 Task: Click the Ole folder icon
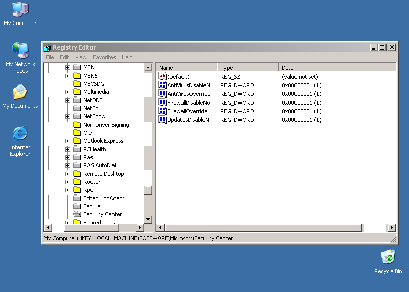pos(77,133)
